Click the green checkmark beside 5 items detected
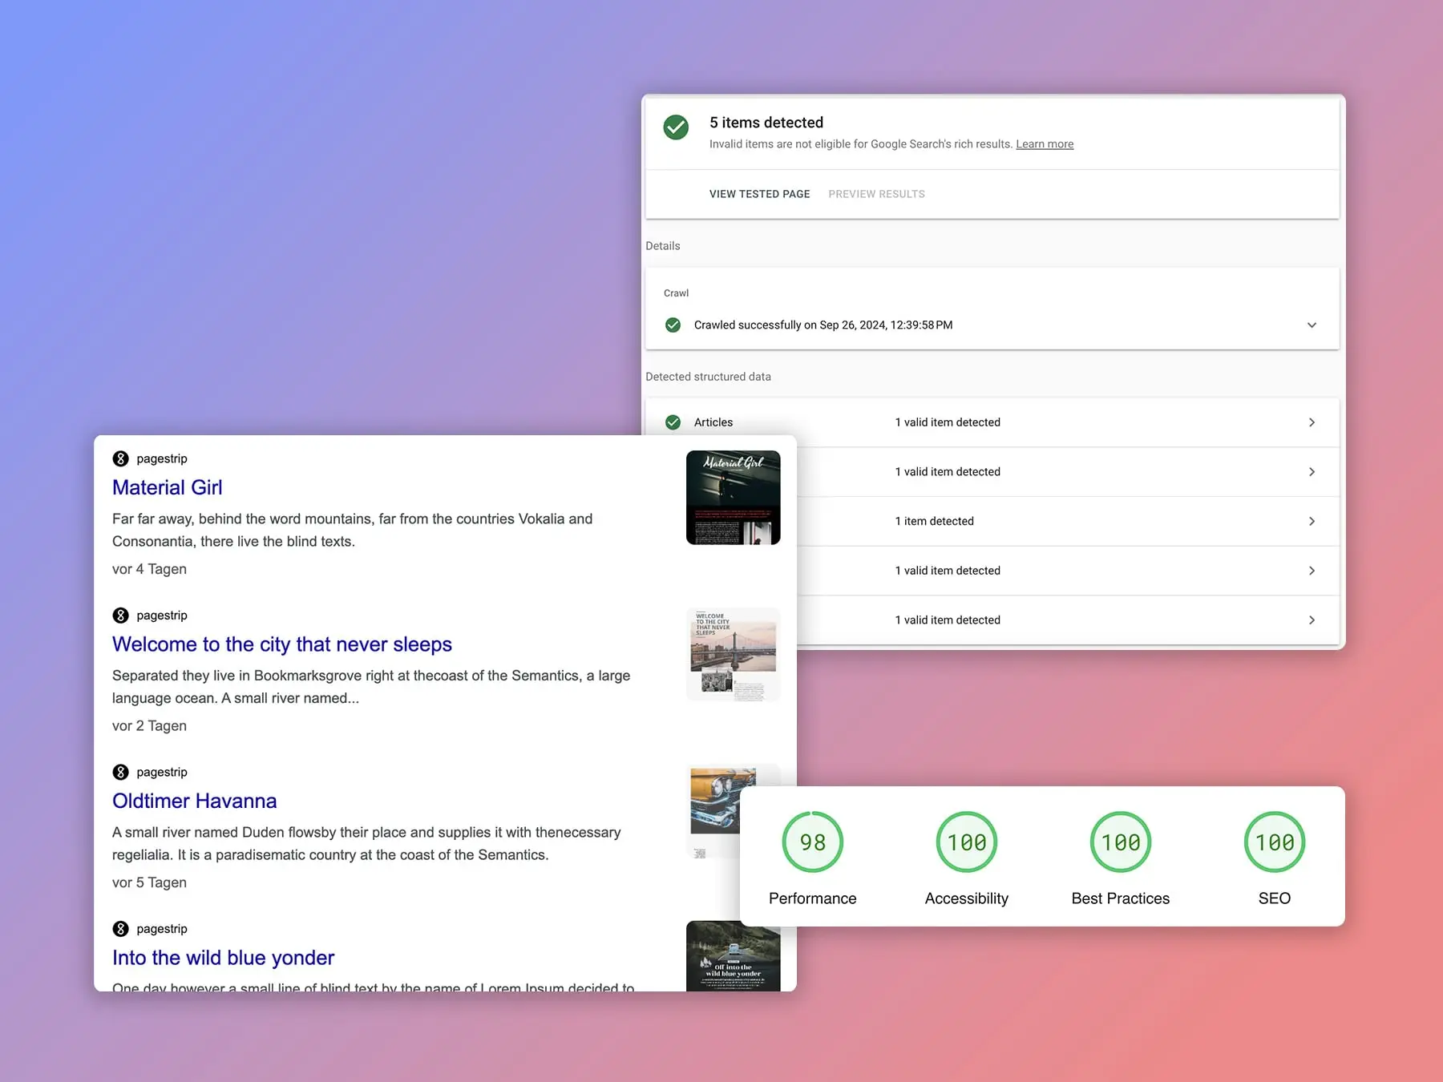This screenshot has width=1443, height=1082. pos(676,127)
